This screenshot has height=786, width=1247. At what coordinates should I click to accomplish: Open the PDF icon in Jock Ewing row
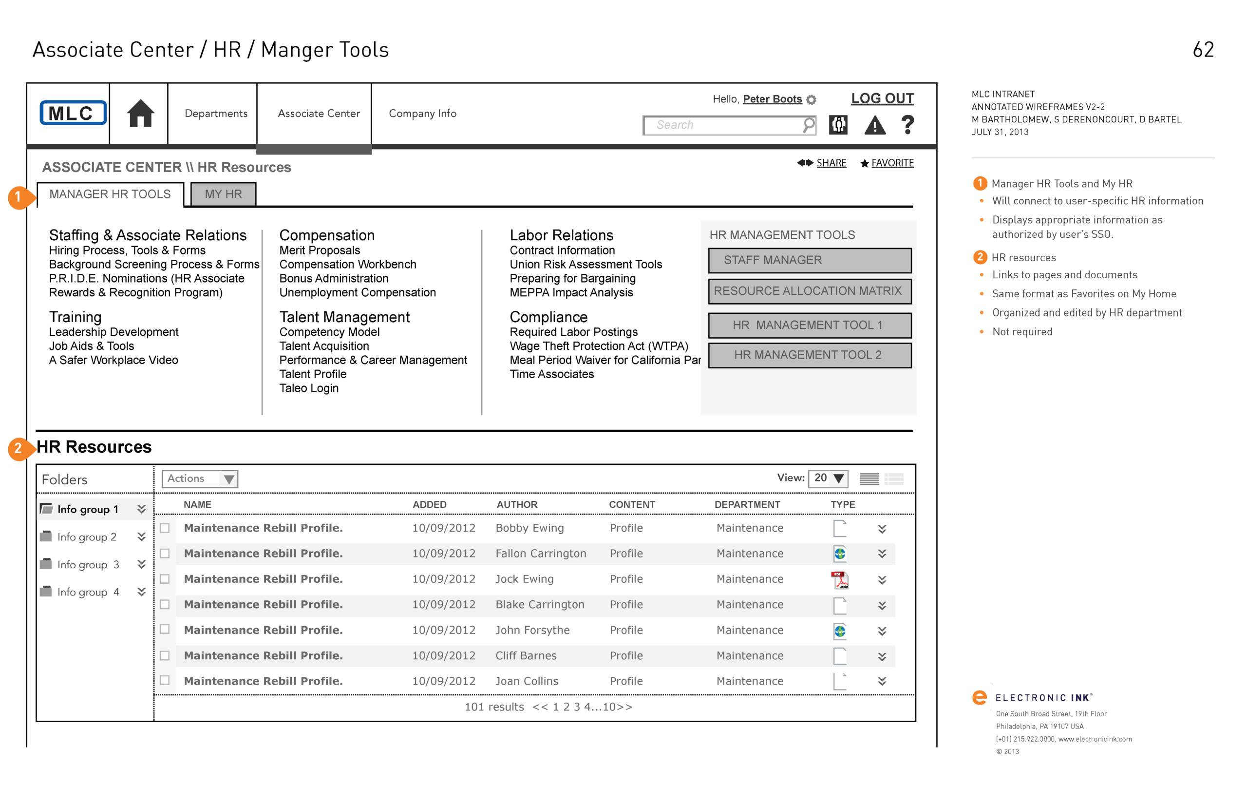[839, 580]
